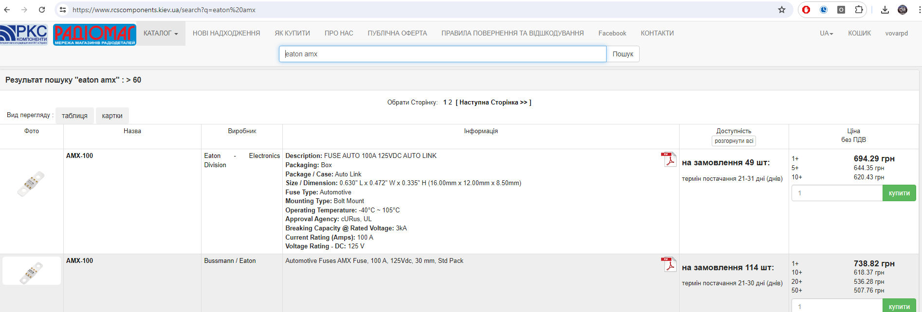Open the UA language dropdown
The image size is (922, 312).
[x=827, y=34]
